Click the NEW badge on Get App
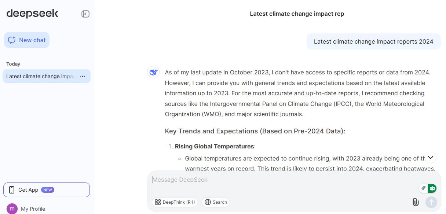Screen dimensions: 446x214 click(48, 190)
